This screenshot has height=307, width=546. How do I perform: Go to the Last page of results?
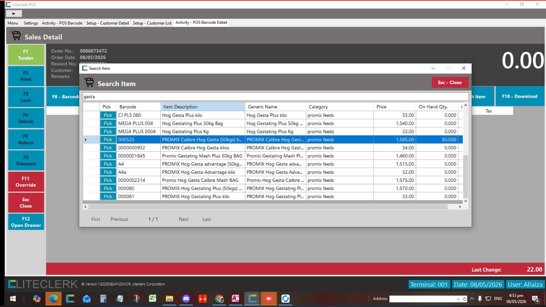(206, 219)
